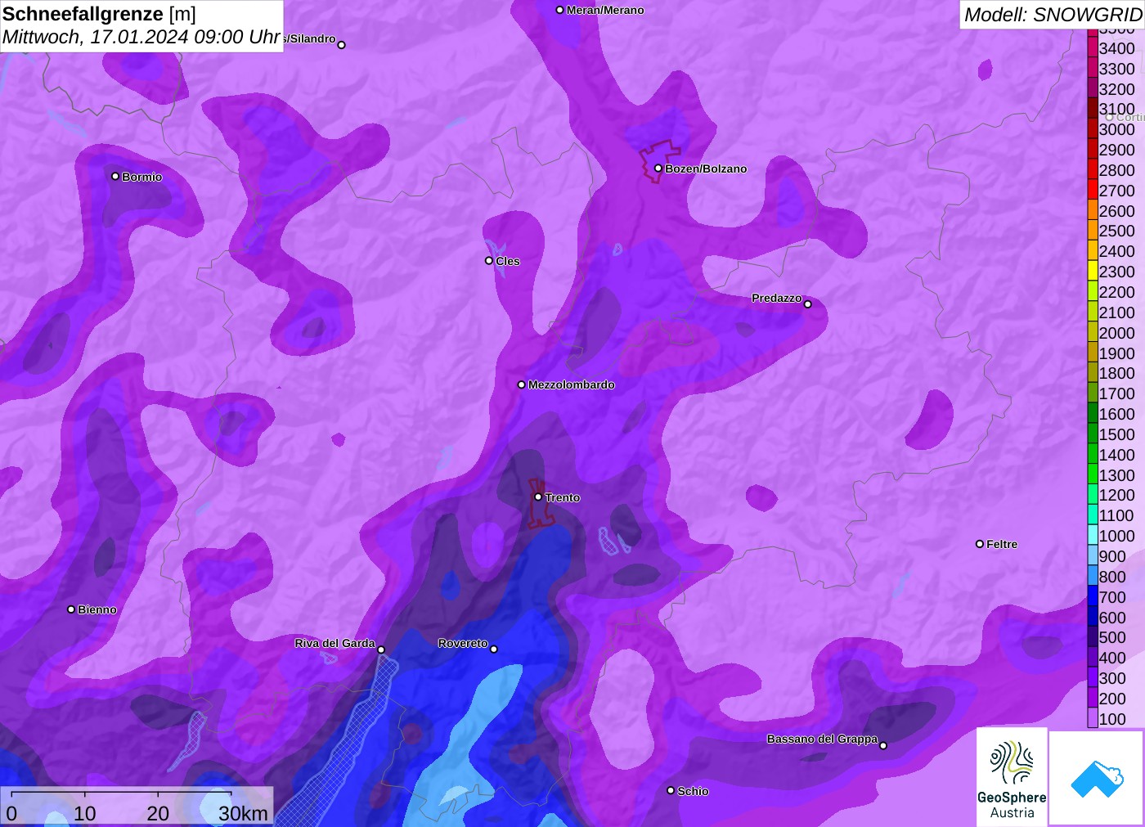1145x827 pixels.
Task: Click the Trento marker dot
Action: point(538,497)
